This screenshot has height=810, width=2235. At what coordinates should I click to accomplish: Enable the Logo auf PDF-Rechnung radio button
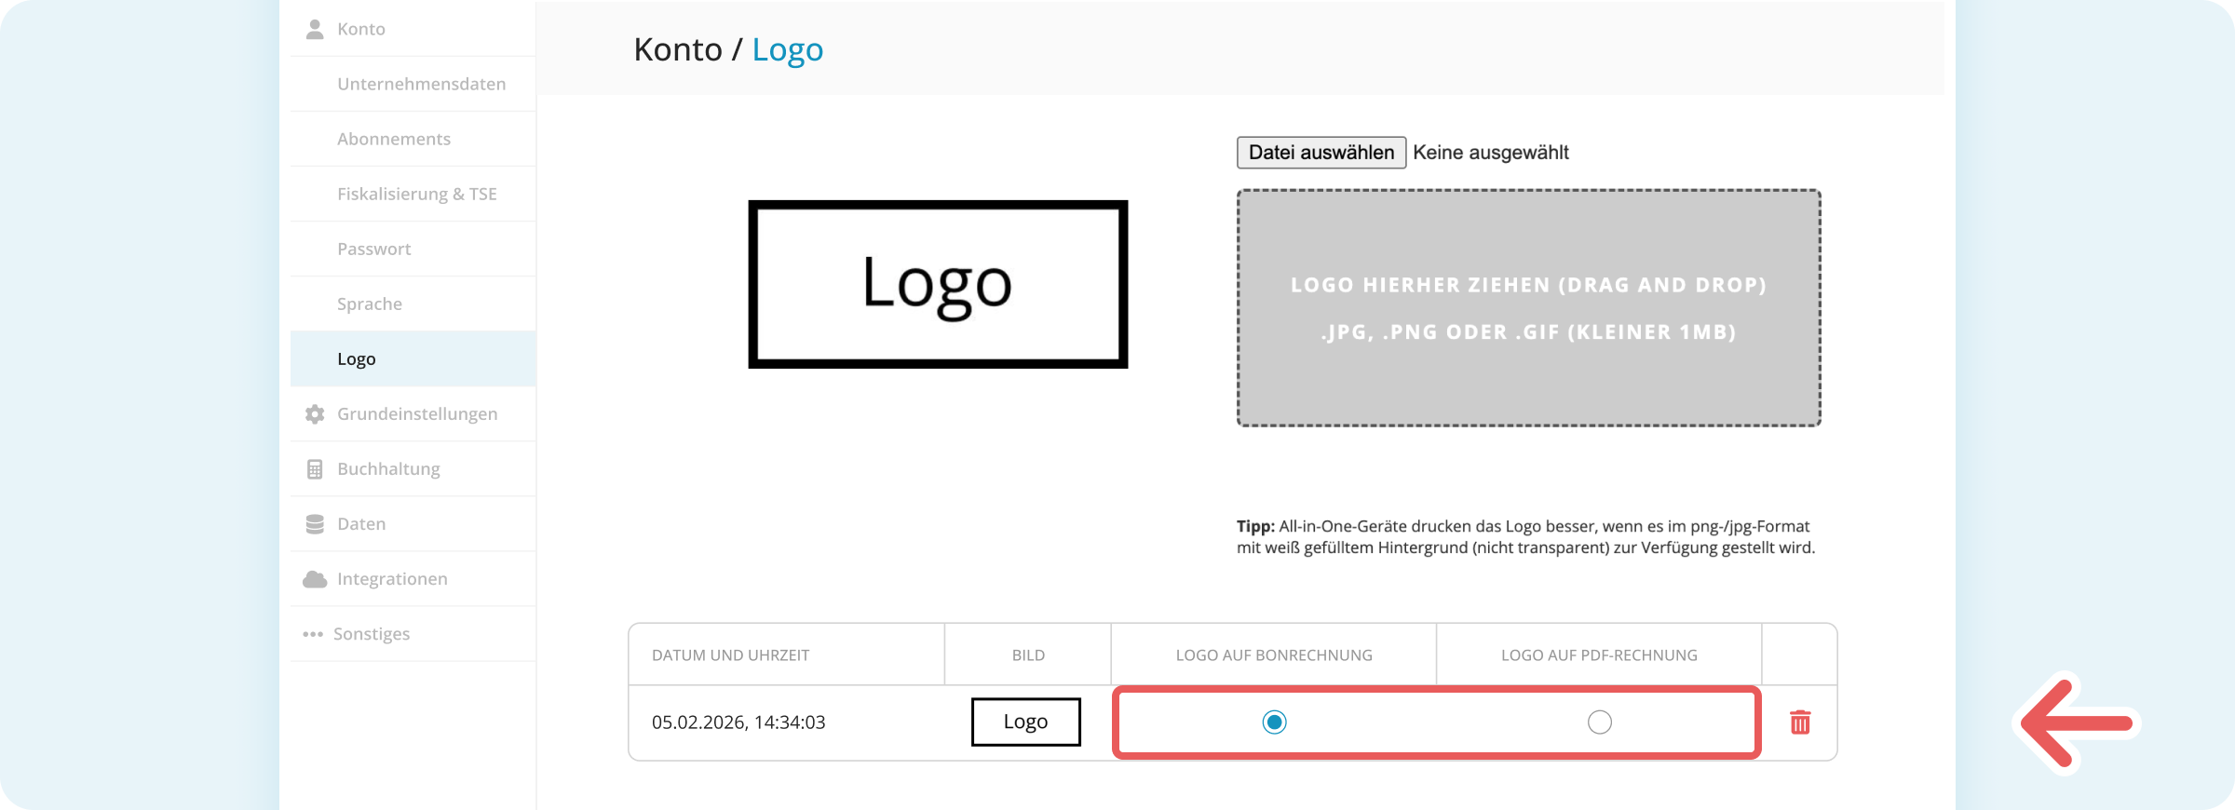point(1599,722)
